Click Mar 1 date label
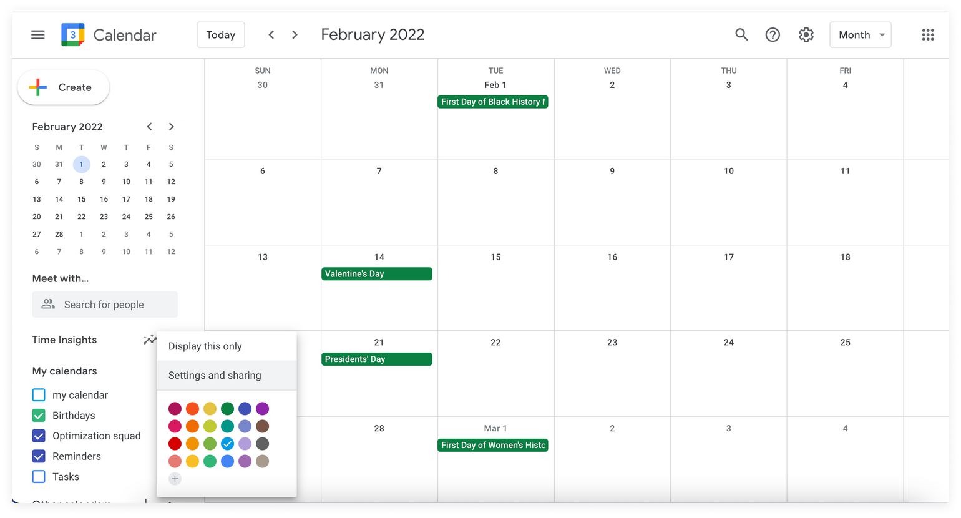 [x=495, y=428]
